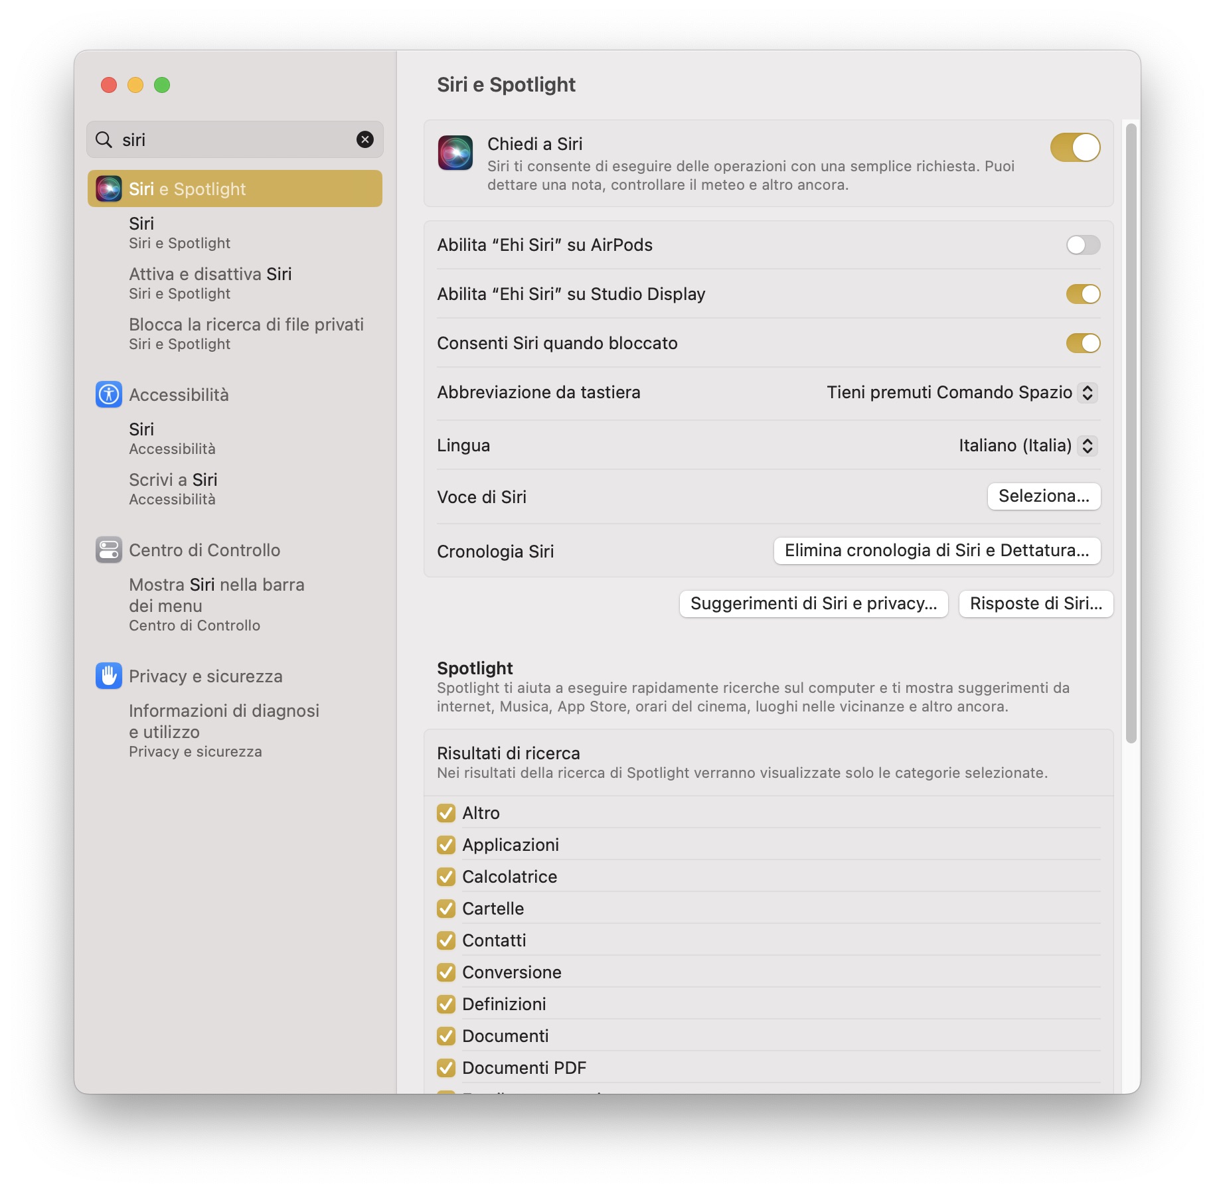The height and width of the screenshot is (1192, 1215).
Task: Uncheck the Cartelle checkbox
Action: click(446, 909)
